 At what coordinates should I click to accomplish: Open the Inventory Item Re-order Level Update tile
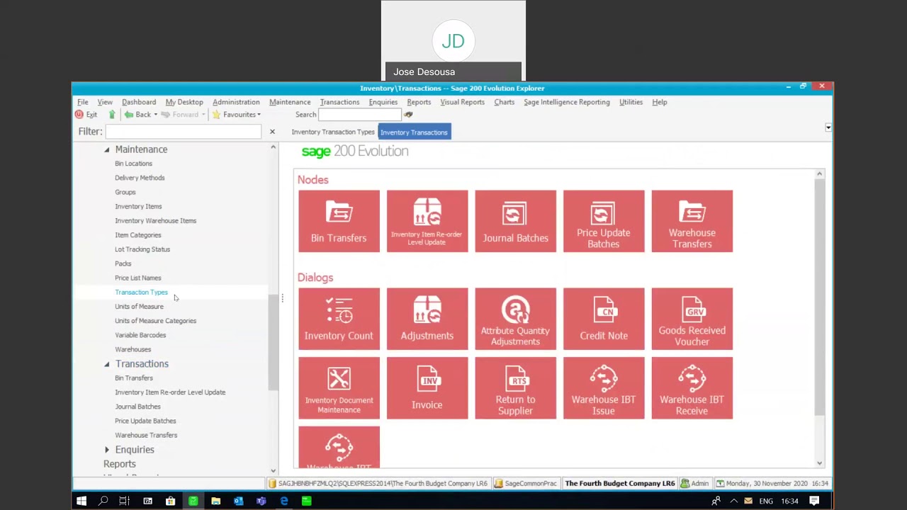click(x=427, y=221)
